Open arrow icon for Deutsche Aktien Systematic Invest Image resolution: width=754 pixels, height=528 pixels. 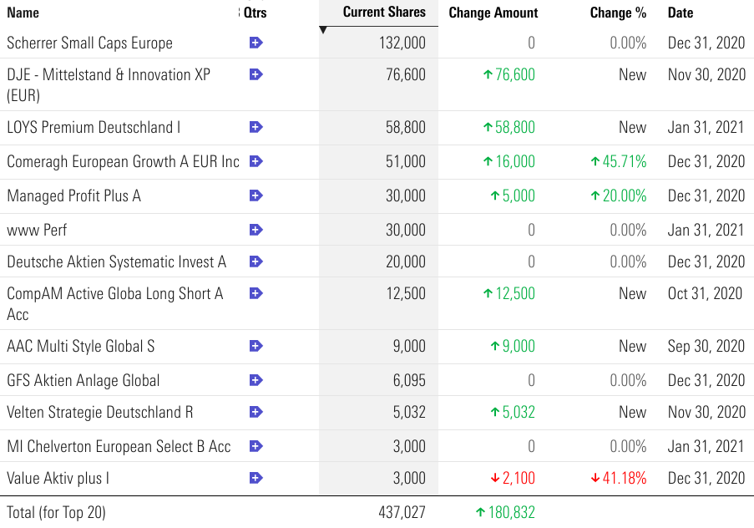click(x=256, y=261)
